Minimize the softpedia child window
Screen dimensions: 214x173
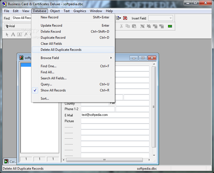pos(134,58)
